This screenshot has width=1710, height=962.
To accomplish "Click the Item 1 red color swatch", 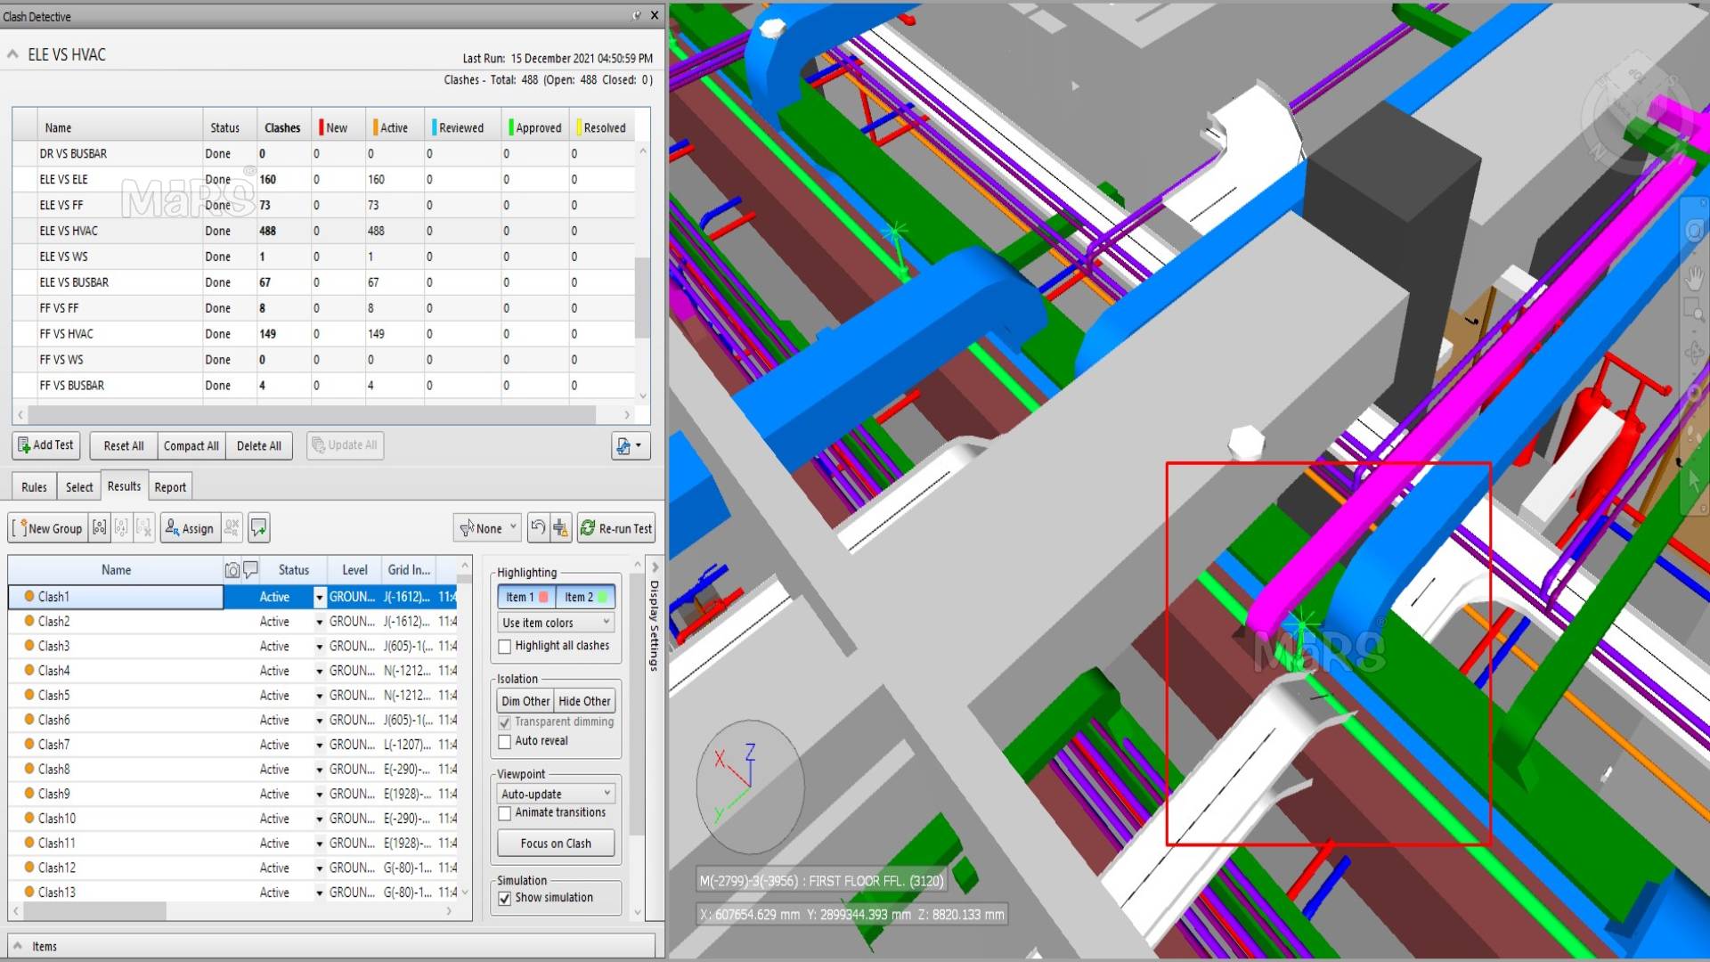I will point(543,597).
